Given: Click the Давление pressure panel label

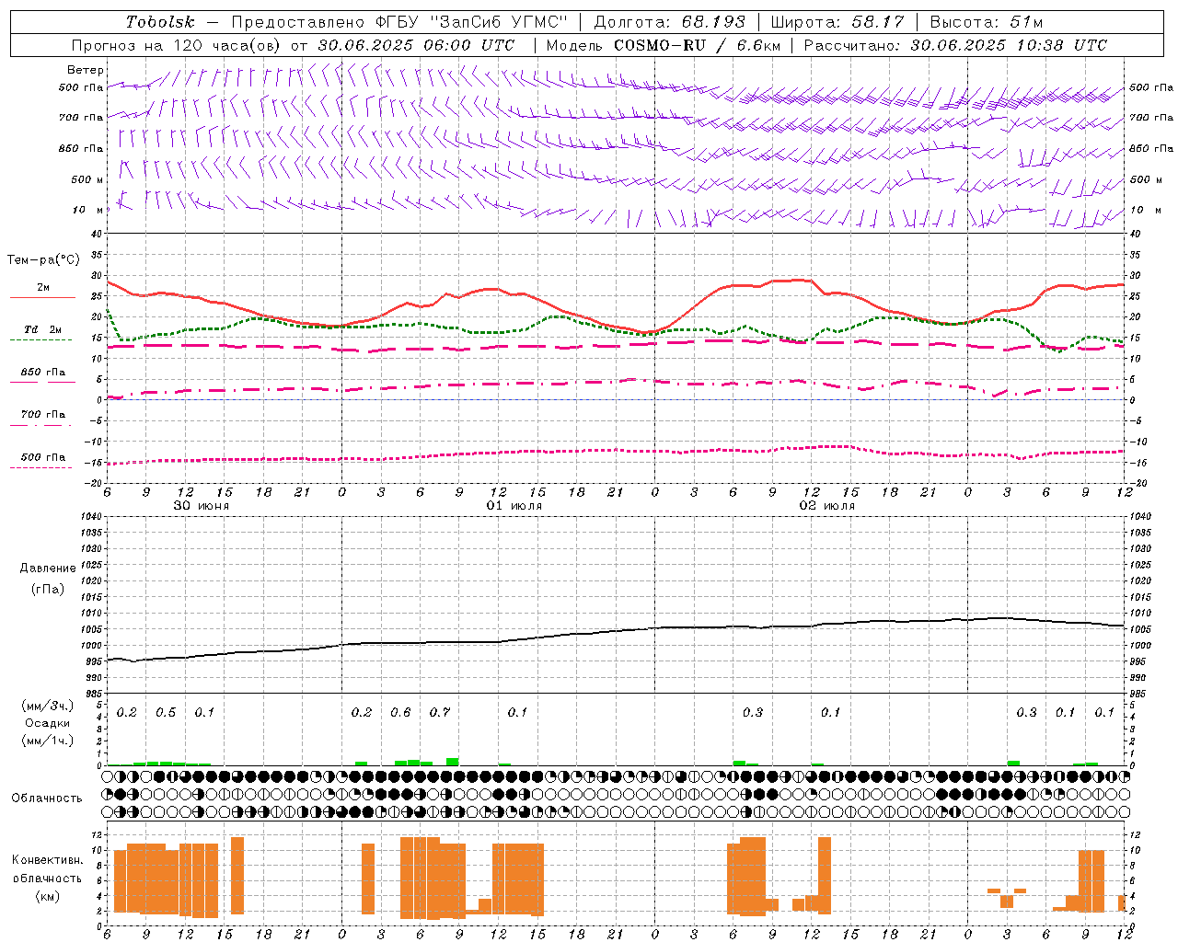Looking at the screenshot, I should coord(48,569).
